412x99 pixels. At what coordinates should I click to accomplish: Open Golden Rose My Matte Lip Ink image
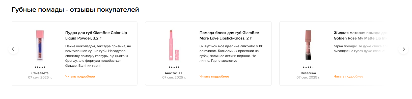pyautogui.click(x=308, y=45)
